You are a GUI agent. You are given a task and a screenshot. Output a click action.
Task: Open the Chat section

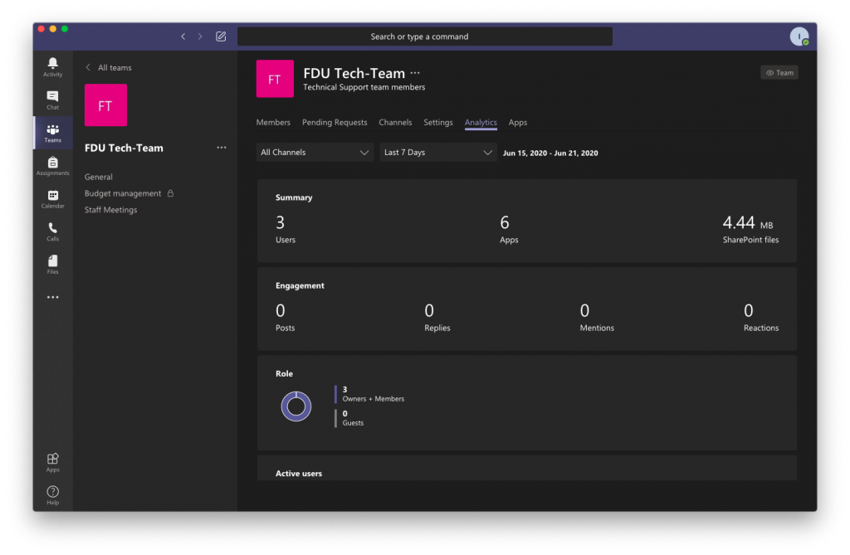pos(52,100)
